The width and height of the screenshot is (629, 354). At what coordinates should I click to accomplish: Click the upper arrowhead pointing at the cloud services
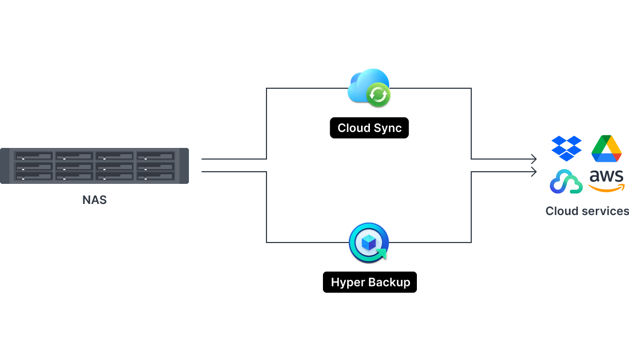coord(533,159)
